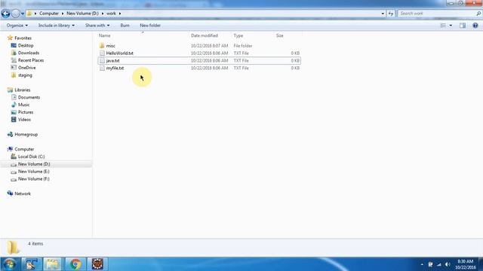The height and width of the screenshot is (271, 483).
Task: Open New Volume (D:) in the navigation pane
Action: [34, 164]
